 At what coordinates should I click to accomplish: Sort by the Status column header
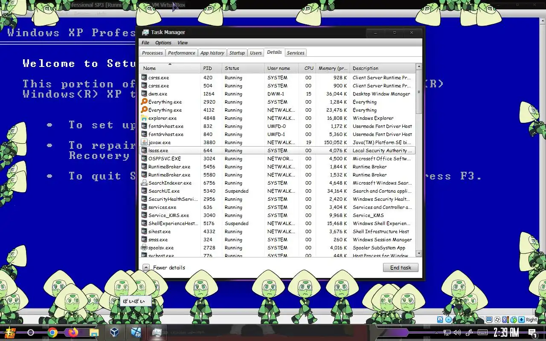243,68
